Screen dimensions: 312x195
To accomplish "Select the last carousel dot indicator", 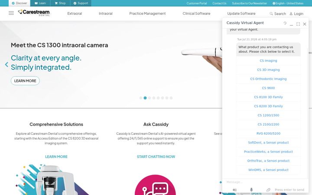I will click(x=171, y=98).
